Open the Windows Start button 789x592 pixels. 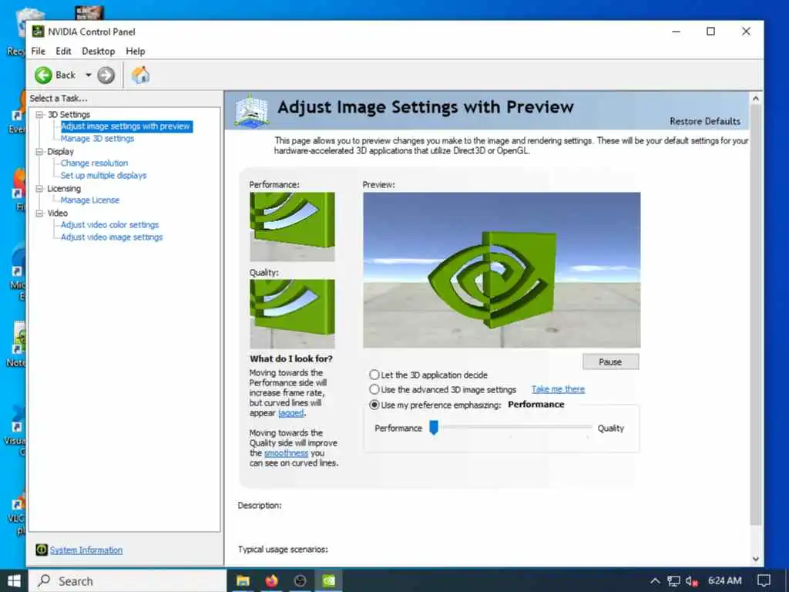pos(14,581)
